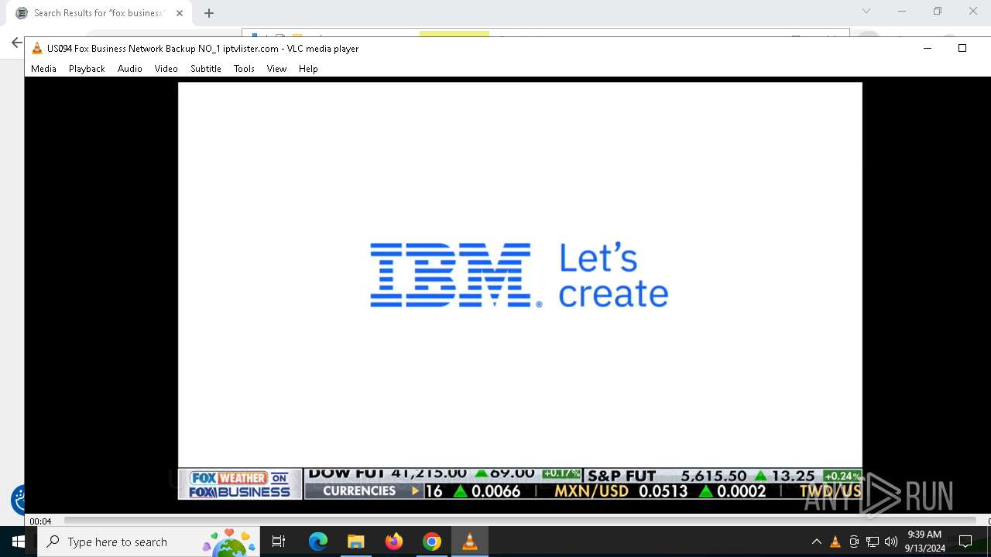Open File Explorer from taskbar
The image size is (991, 557).
tap(356, 542)
